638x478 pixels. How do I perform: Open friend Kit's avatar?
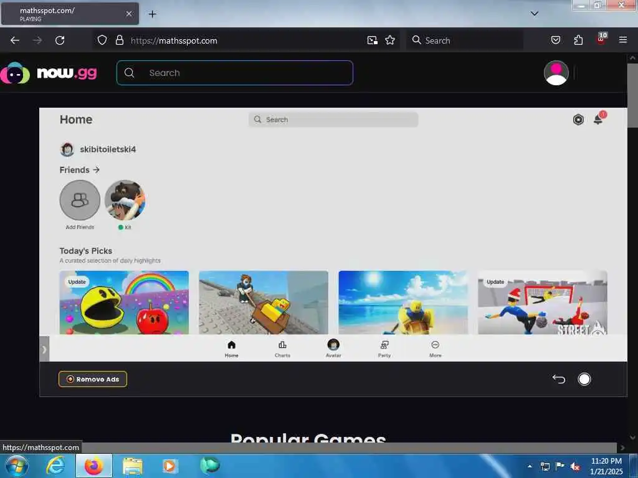(125, 200)
